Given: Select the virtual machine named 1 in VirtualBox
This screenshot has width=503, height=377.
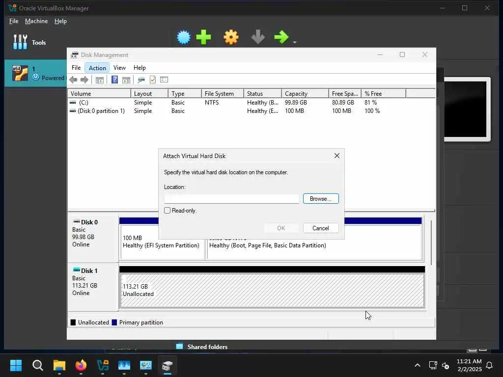Looking at the screenshot, I should [x=35, y=73].
